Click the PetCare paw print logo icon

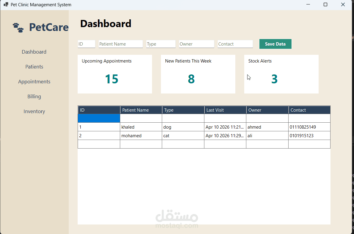(18, 28)
